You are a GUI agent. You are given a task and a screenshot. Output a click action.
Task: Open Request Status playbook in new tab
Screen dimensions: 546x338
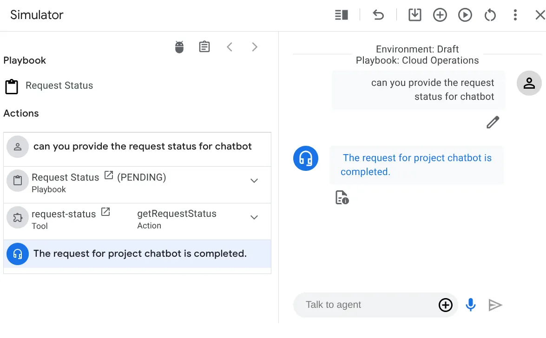pos(108,175)
